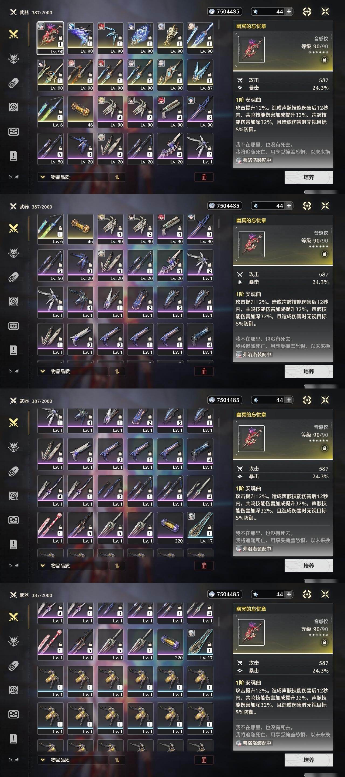Viewport: 345px width, 777px height.
Task: Select the Lv. 87 weapon thumbnail
Action: 200,75
